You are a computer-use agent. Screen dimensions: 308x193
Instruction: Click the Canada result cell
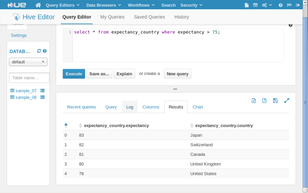coord(198,154)
